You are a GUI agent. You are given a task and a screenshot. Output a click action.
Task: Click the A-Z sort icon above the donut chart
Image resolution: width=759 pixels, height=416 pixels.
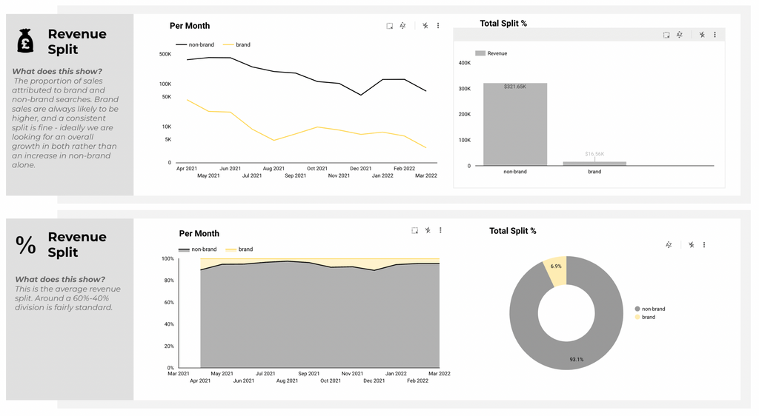click(669, 245)
